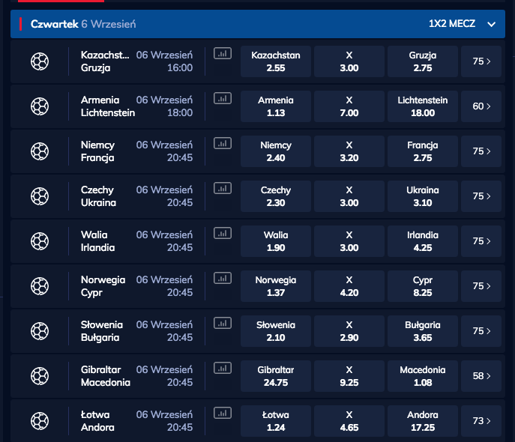
Task: Open the Łotwa Andora match details
Action: pos(97,421)
